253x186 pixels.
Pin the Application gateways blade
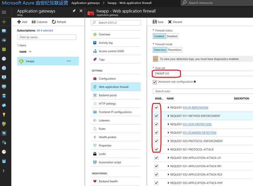(x=74, y=11)
